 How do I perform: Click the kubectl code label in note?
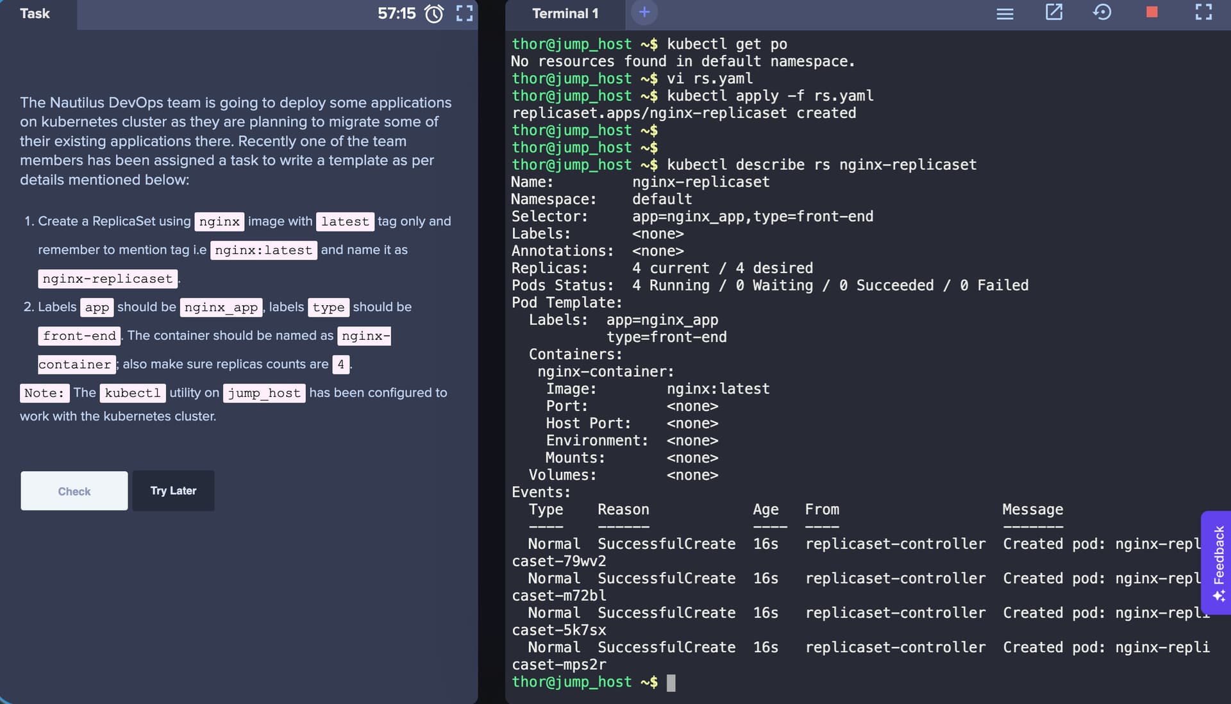point(133,393)
